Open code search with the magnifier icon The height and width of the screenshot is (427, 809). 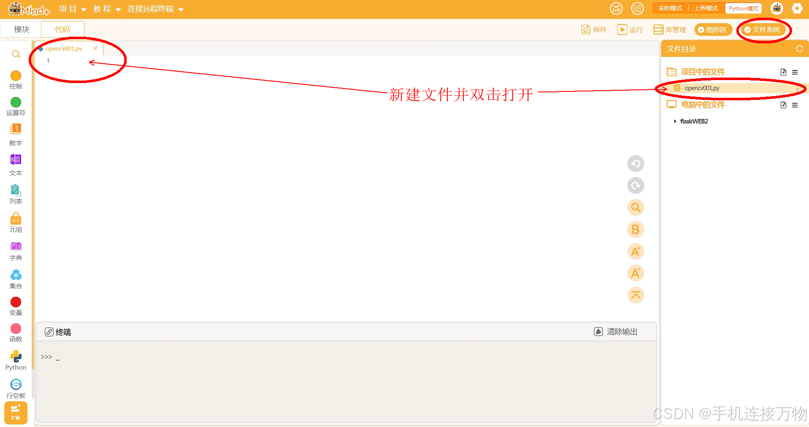(635, 207)
